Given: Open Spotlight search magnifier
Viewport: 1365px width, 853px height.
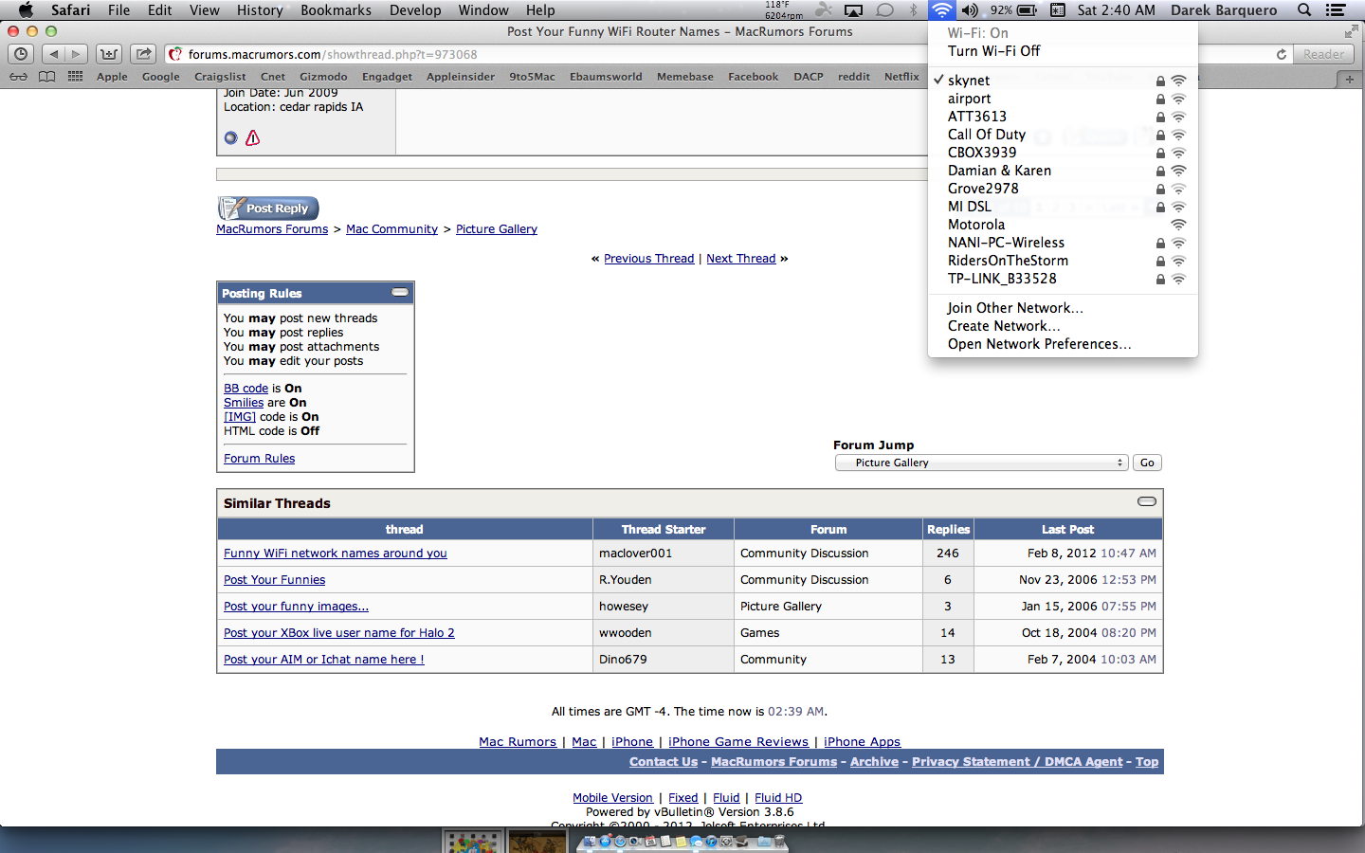Looking at the screenshot, I should (1304, 10).
